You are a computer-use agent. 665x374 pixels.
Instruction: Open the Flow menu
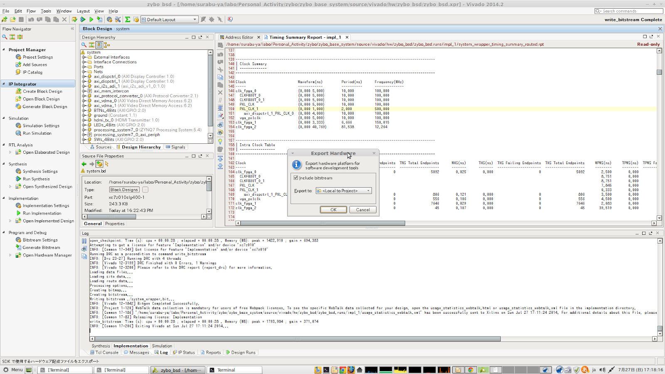(x=31, y=11)
